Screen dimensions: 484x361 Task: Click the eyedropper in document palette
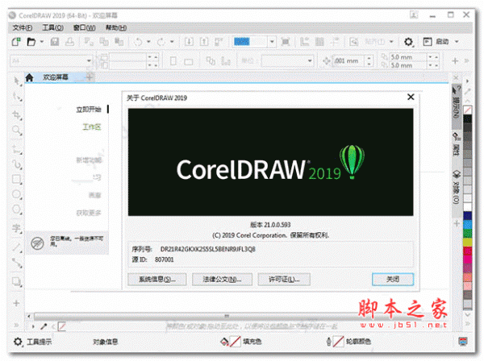[44, 326]
